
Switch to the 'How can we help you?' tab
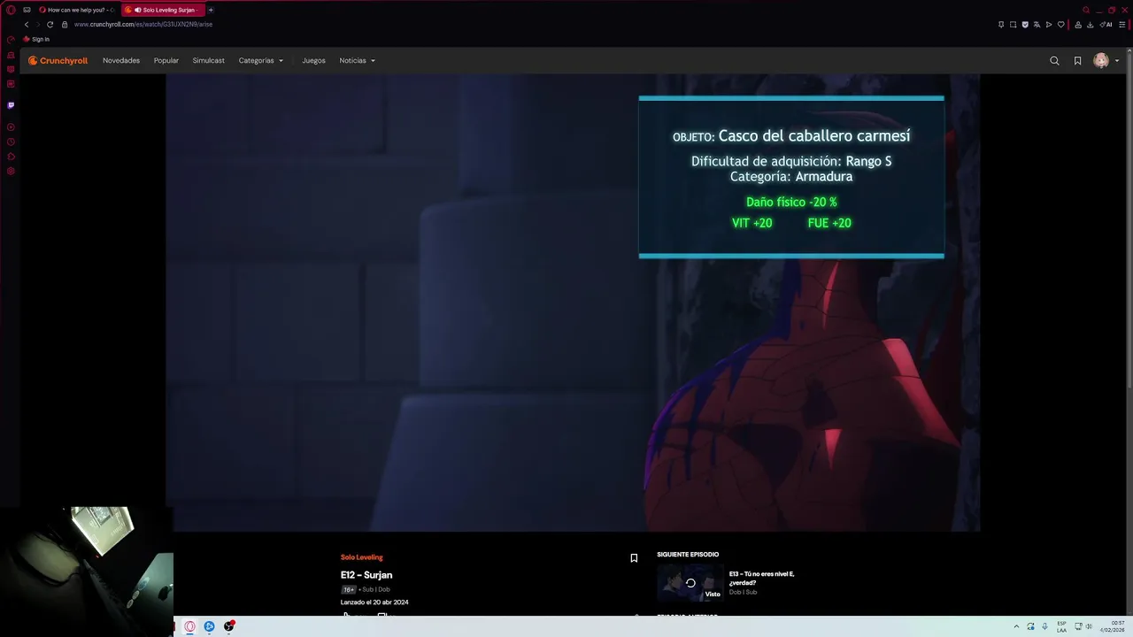[77, 10]
